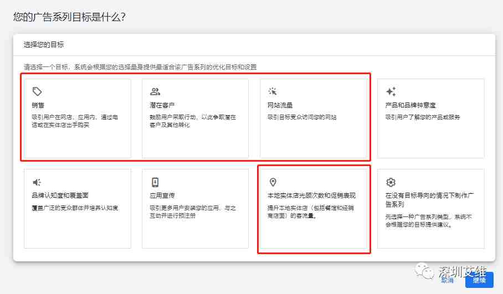Click description 鼓励用户采取行动 under 潜在客户
503x294 pixels.
click(192, 121)
